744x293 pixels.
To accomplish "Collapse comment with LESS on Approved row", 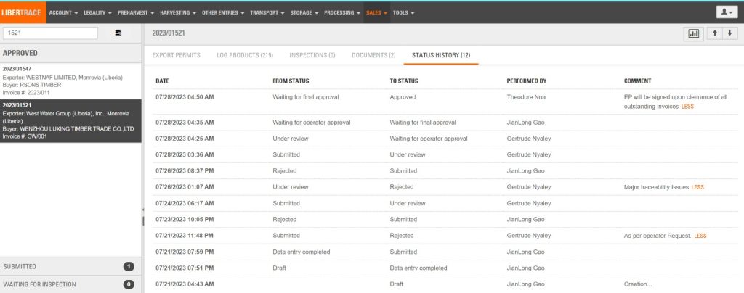I will tap(687, 107).
